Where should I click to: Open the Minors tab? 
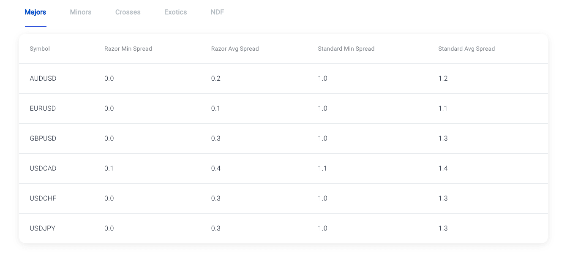[81, 12]
